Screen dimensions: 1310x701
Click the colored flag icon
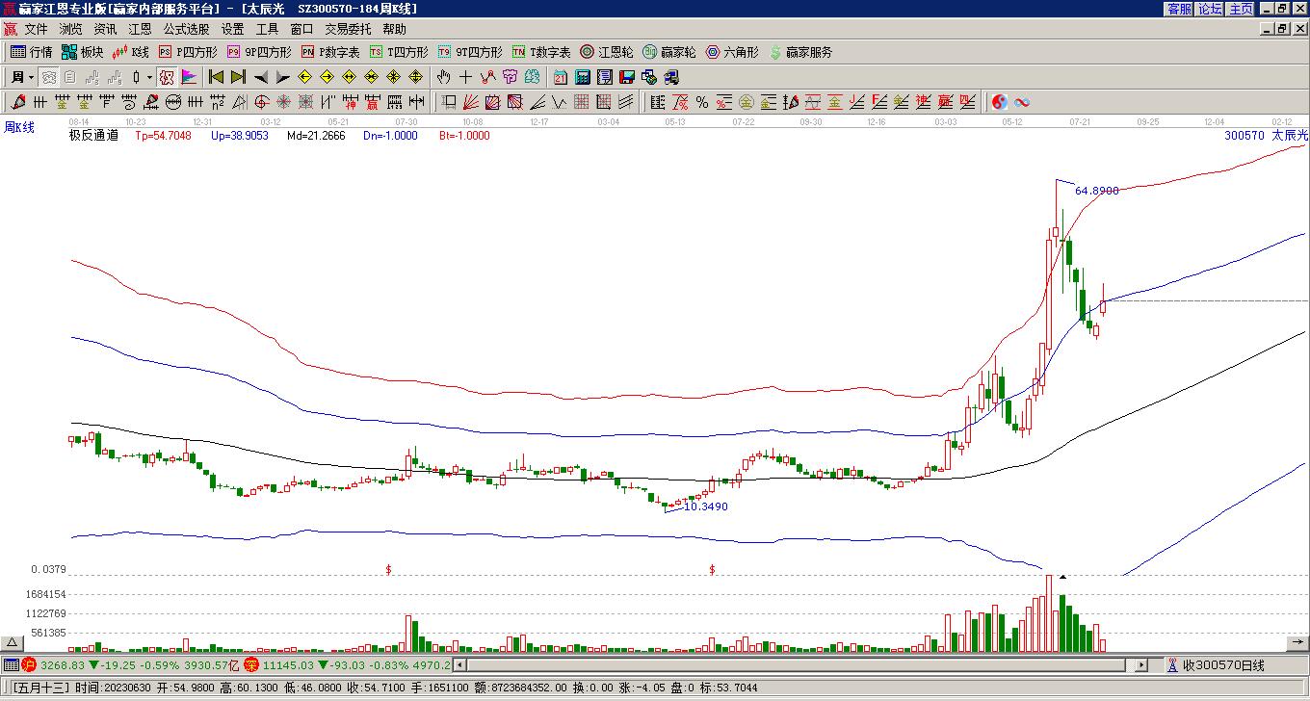pyautogui.click(x=189, y=77)
